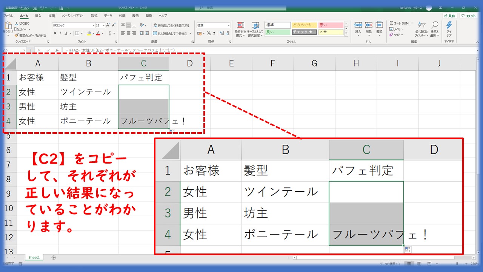This screenshot has width=483, height=272.
Task: Toggle Bold formatting
Action: point(55,33)
